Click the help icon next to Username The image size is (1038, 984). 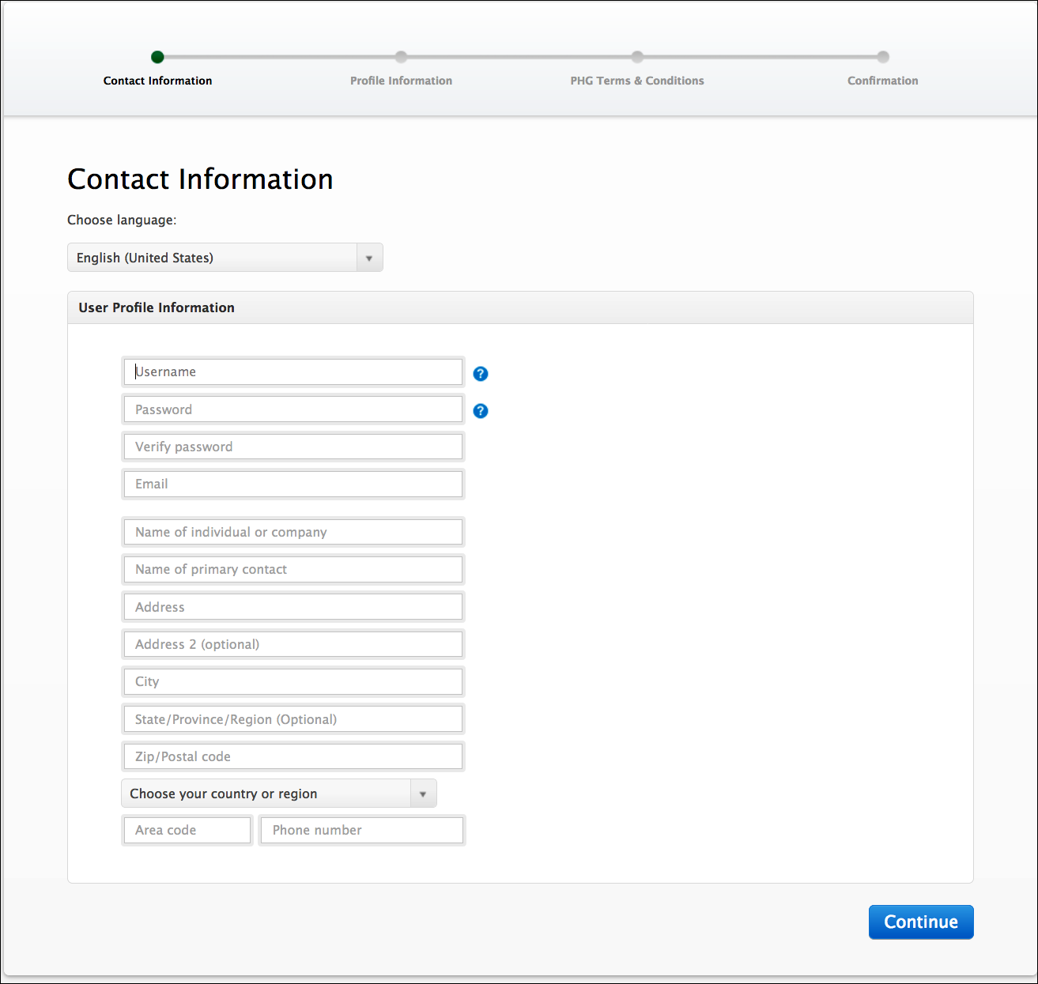pos(481,374)
